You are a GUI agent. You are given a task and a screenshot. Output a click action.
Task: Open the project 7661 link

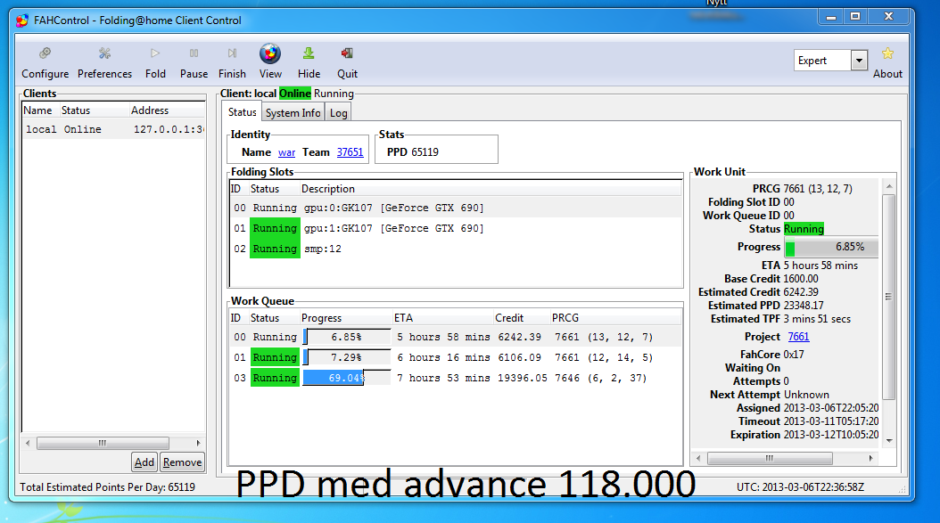click(x=798, y=337)
